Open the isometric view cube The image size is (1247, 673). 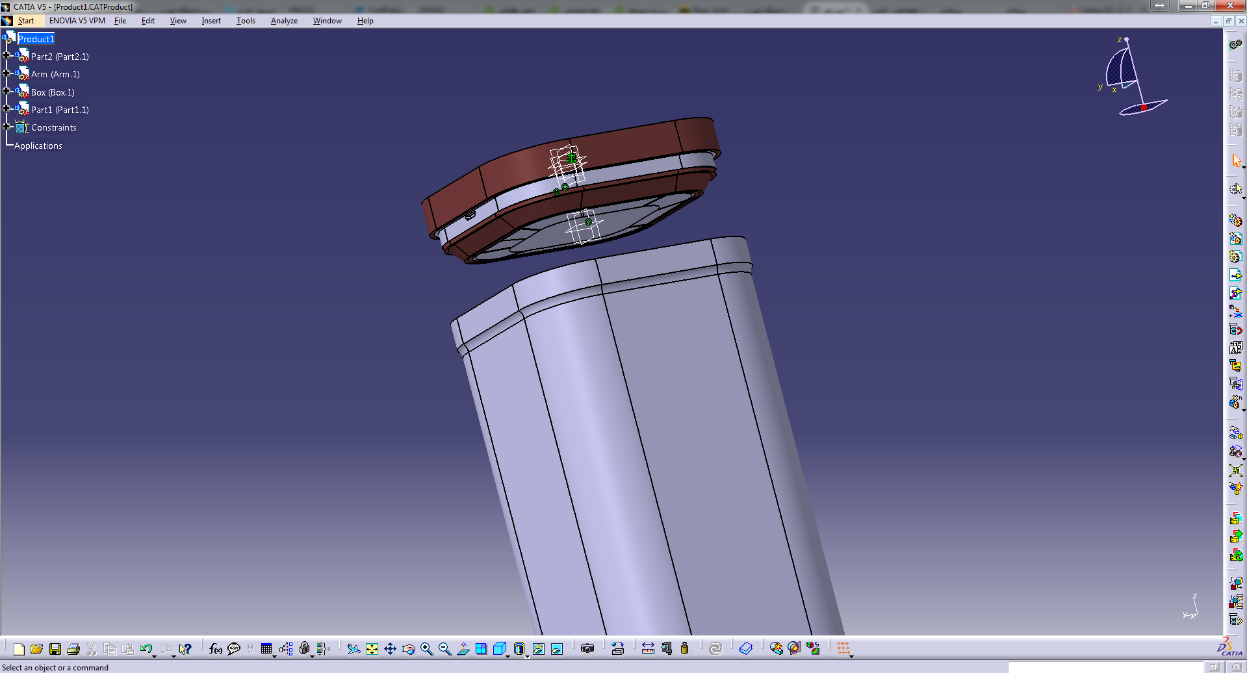click(499, 648)
